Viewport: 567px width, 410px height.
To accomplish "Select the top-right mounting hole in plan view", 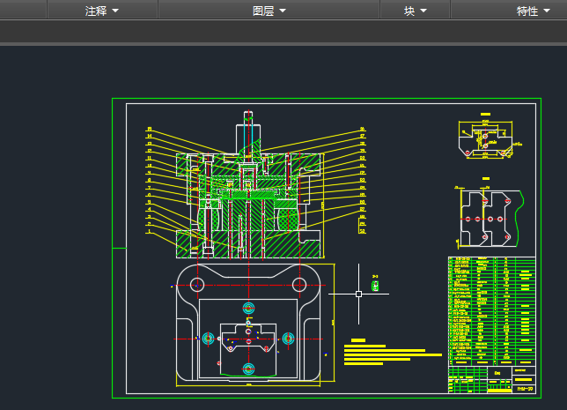I will (x=298, y=284).
